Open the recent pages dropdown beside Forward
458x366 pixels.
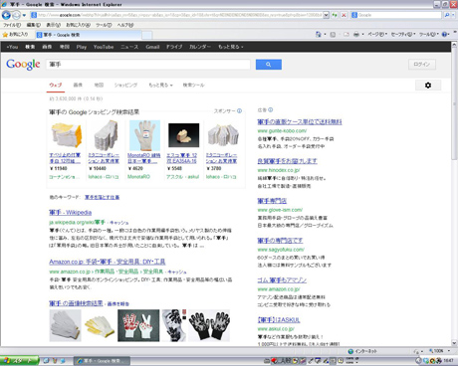(x=24, y=15)
